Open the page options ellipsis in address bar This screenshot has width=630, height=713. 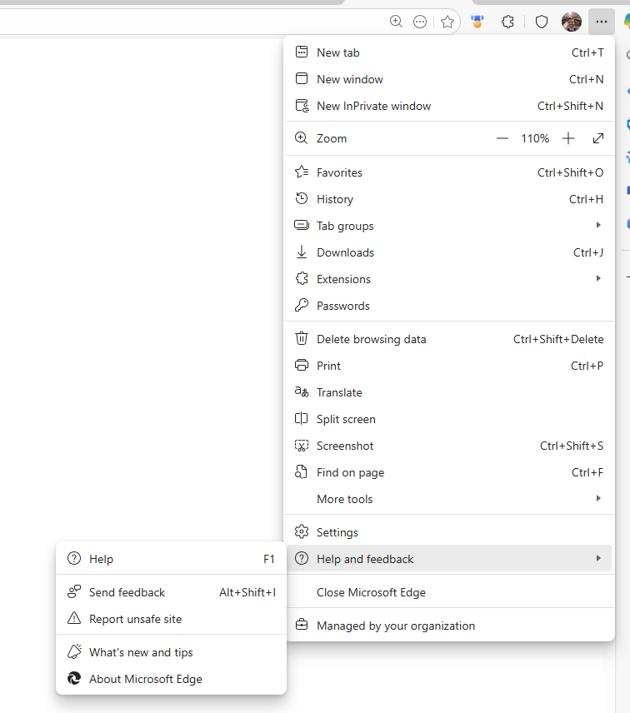420,22
